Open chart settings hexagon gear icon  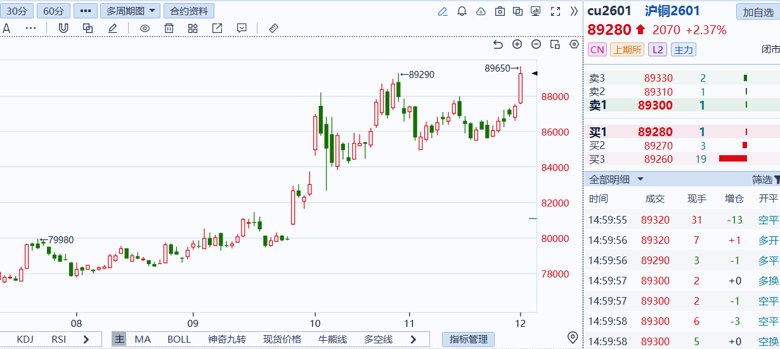(x=574, y=44)
